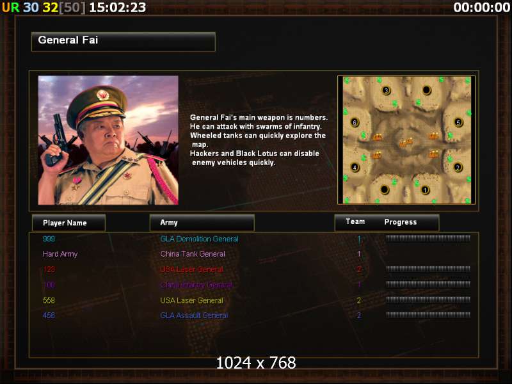The height and width of the screenshot is (384, 512).
Task: Click start position 4 on minimap
Action: tap(355, 167)
